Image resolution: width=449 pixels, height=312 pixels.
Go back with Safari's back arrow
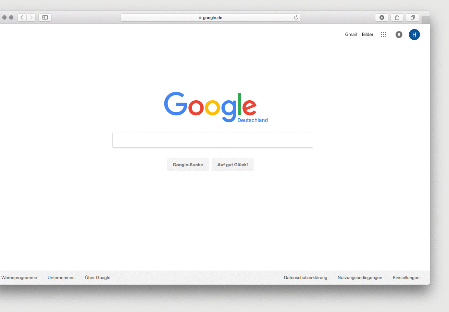22,17
